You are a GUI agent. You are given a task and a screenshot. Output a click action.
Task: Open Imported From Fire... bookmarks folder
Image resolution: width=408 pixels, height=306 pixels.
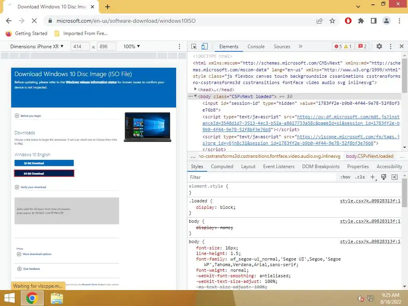point(81,33)
